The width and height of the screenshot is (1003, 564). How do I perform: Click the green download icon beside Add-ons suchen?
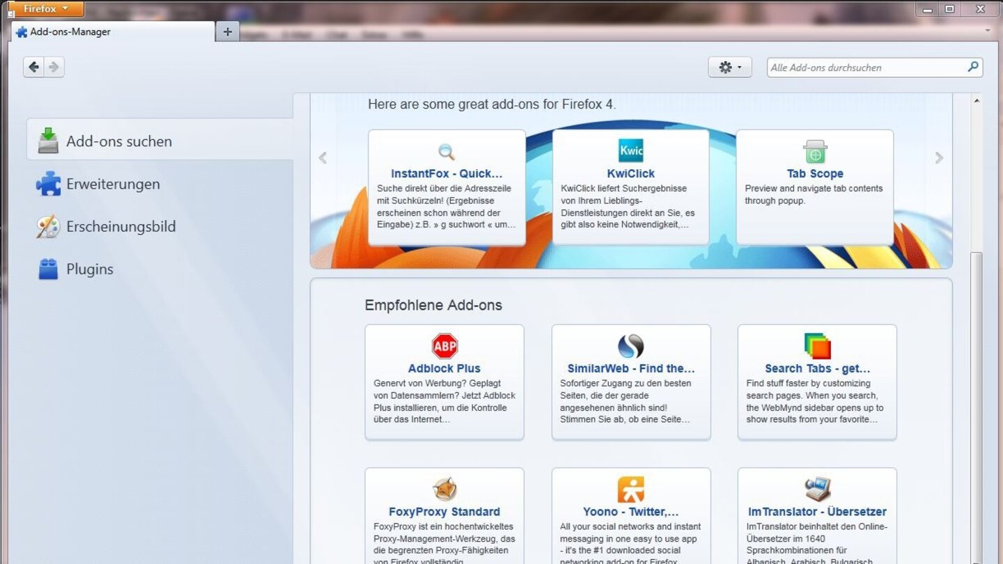point(48,141)
